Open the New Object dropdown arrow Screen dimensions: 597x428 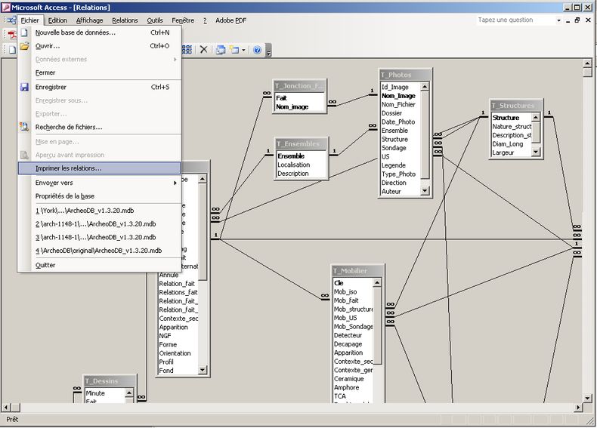click(243, 50)
